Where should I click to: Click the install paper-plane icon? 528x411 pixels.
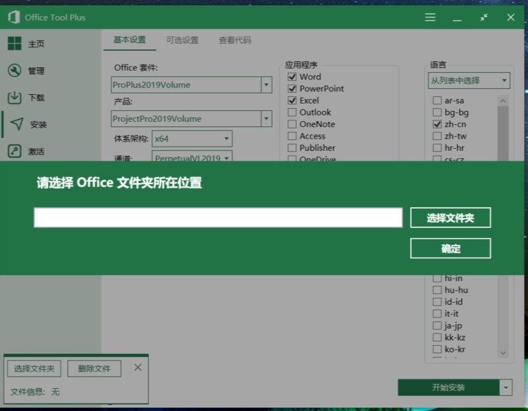pyautogui.click(x=16, y=124)
